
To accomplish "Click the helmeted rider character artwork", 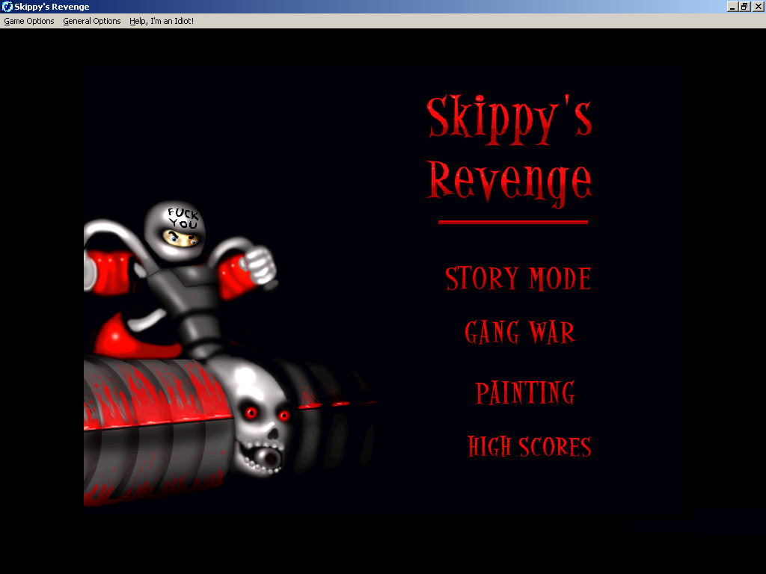I will 181,281.
